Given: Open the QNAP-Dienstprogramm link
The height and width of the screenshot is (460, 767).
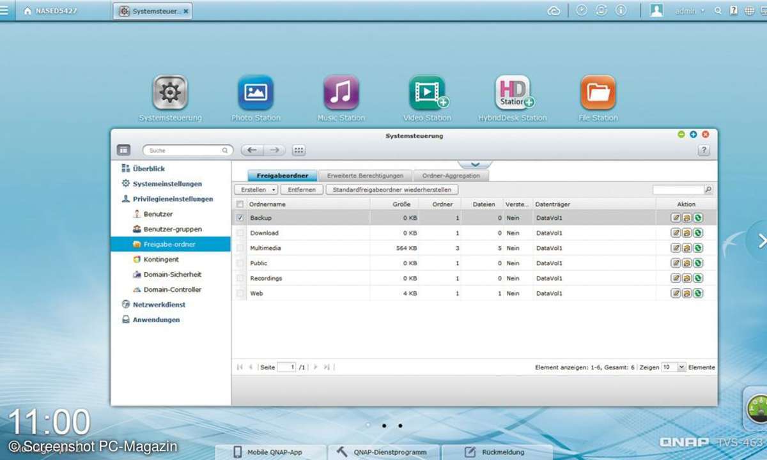Looking at the screenshot, I should pyautogui.click(x=384, y=452).
